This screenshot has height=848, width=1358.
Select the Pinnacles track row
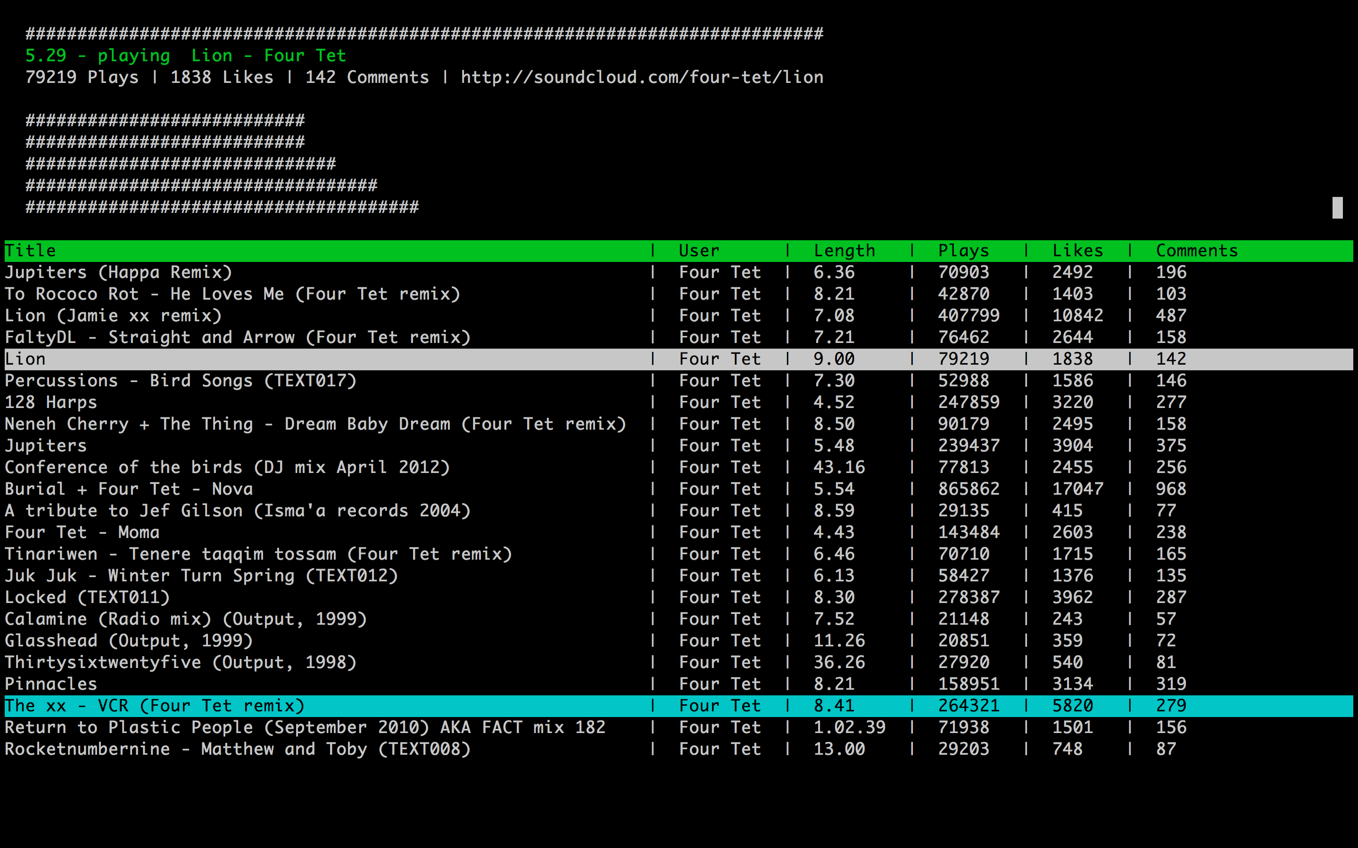pyautogui.click(x=51, y=684)
